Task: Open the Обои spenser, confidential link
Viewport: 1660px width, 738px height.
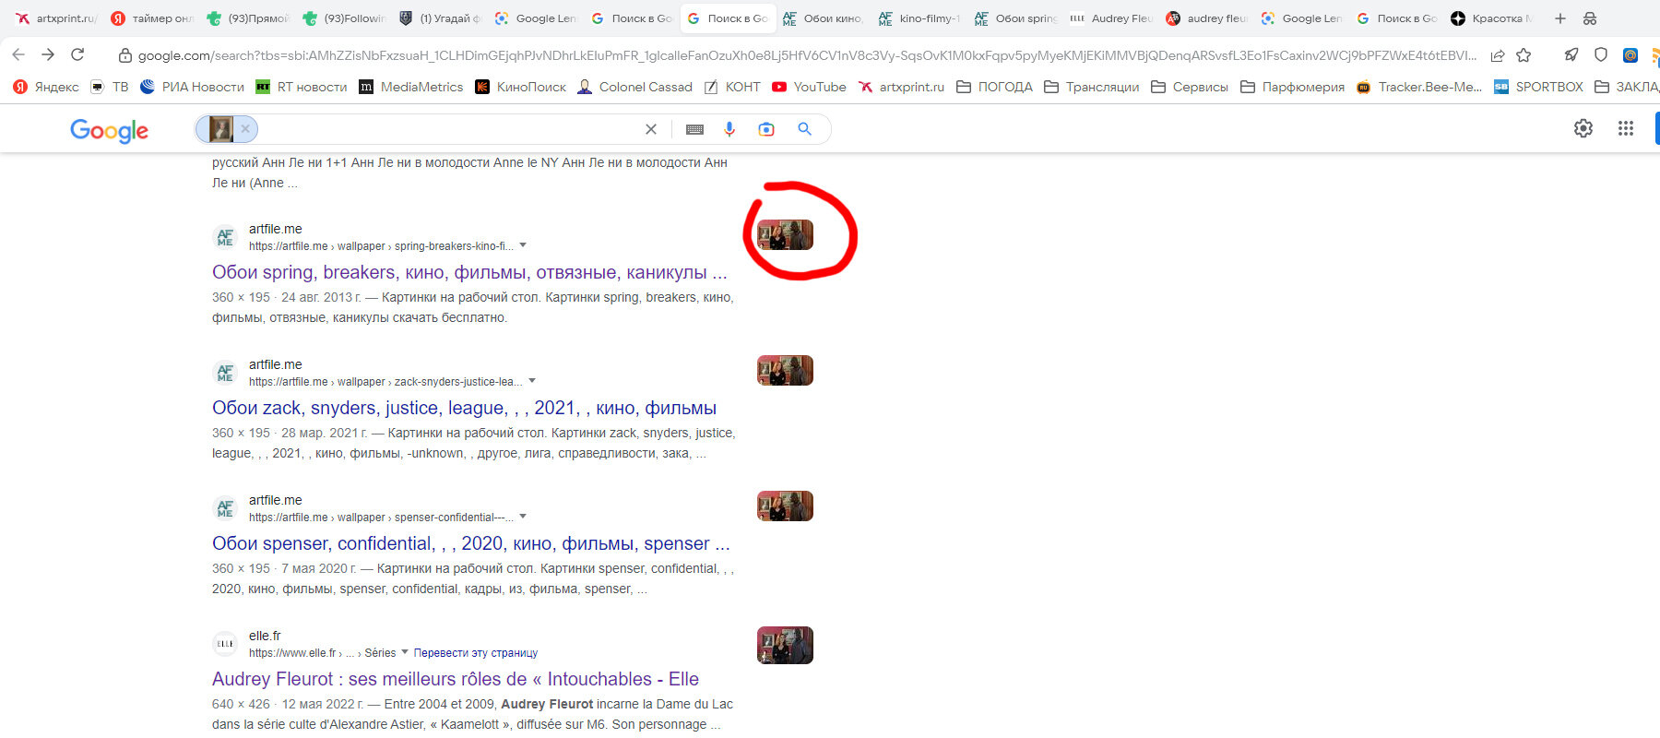Action: [470, 543]
